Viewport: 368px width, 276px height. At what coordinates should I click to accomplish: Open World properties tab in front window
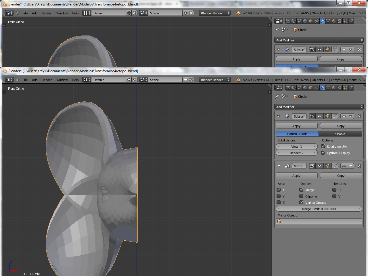305,88
